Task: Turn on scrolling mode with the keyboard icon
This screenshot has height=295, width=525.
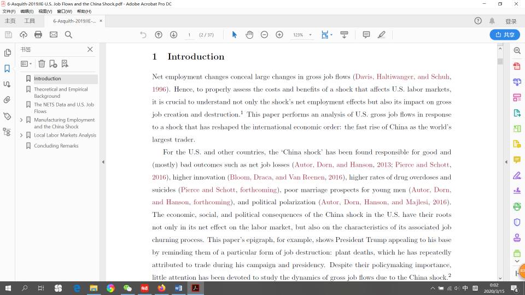Action: (x=344, y=35)
